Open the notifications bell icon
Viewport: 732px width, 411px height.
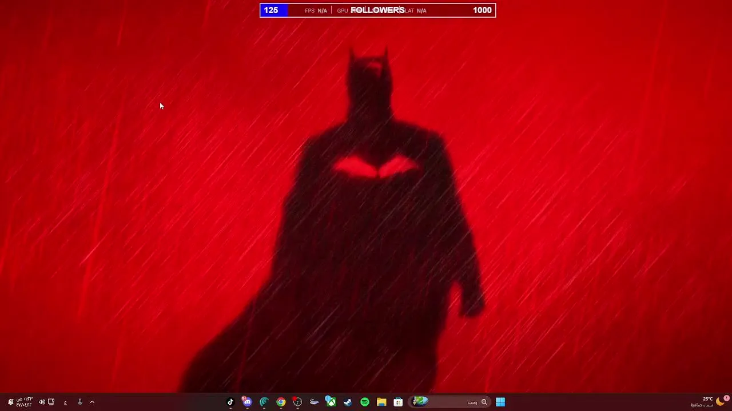pos(10,402)
